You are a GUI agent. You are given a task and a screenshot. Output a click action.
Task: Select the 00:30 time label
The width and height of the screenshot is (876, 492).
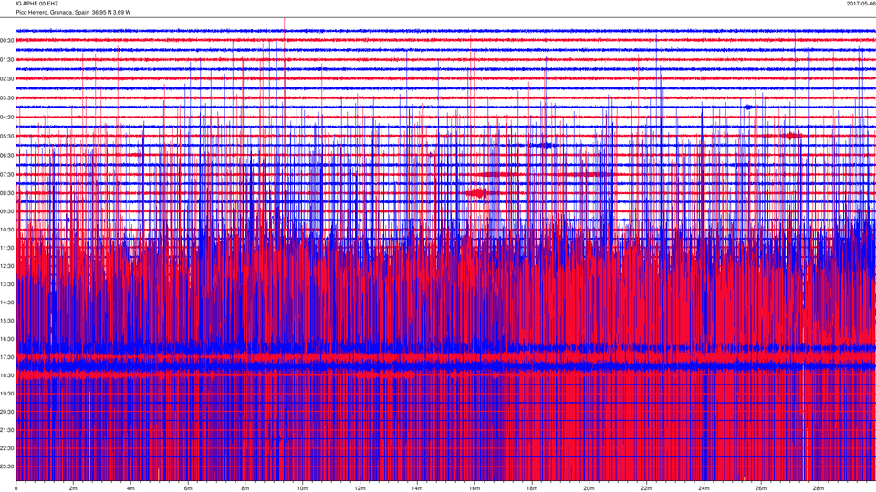tap(7, 41)
